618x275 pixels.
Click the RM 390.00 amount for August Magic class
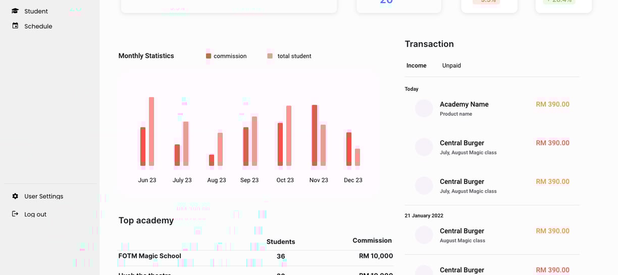552,231
